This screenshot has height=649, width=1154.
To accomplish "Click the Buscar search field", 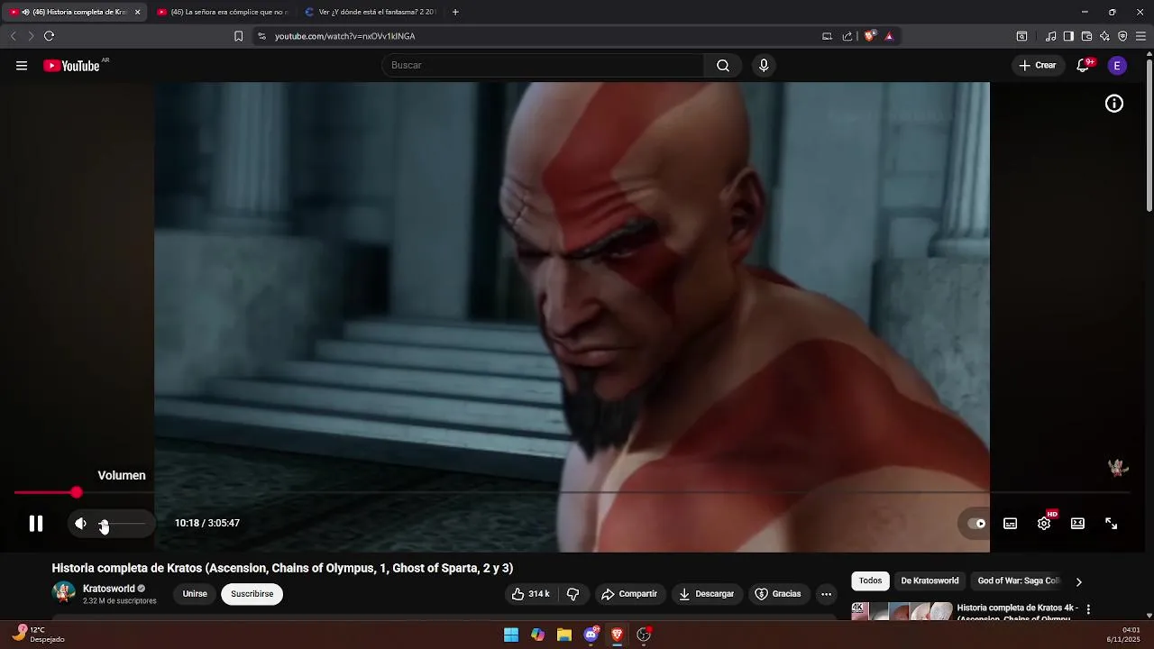I will pos(544,65).
